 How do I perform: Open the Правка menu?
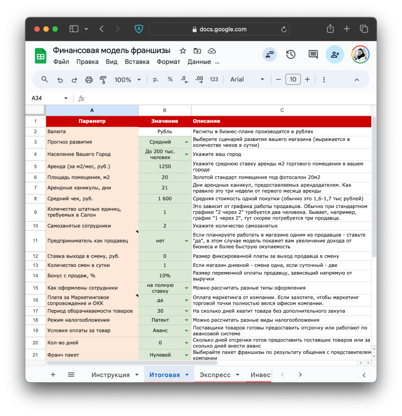(x=87, y=62)
